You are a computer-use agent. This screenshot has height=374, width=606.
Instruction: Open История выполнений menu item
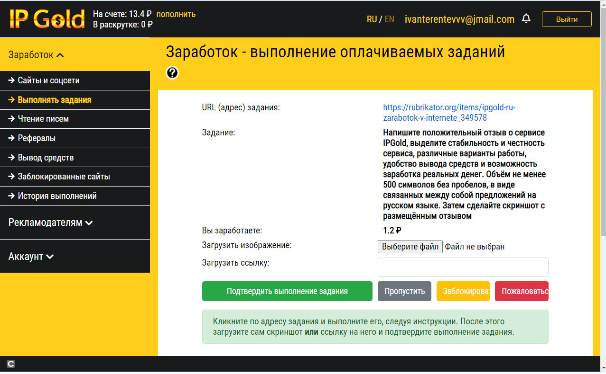pyautogui.click(x=75, y=196)
